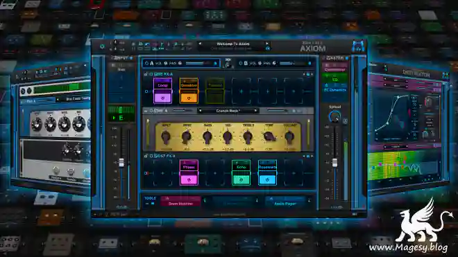The image size is (458, 257).
Task: Select previous amp preset before Crunch Rock
Action: tap(200, 111)
